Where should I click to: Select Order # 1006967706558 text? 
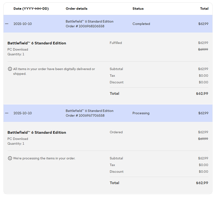[x=85, y=116]
